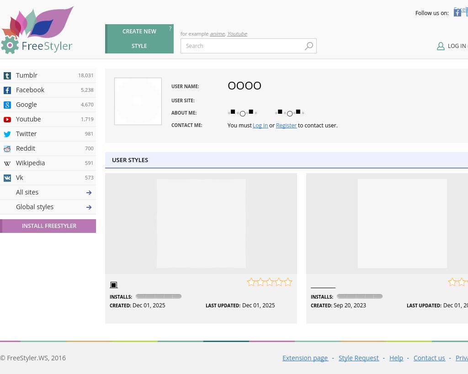468x374 pixels.
Task: Click the Facebook icon in sidebar
Action: 7,90
